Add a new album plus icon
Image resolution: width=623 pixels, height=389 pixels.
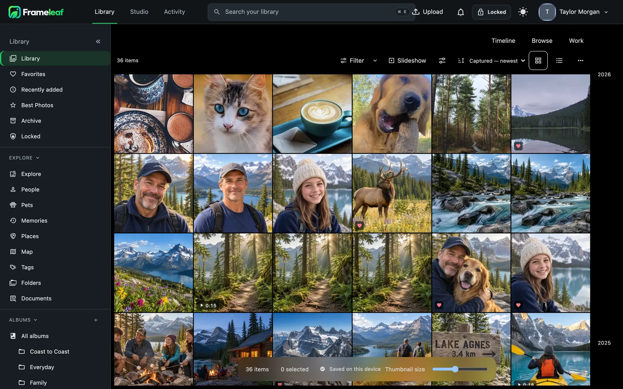[96, 320]
